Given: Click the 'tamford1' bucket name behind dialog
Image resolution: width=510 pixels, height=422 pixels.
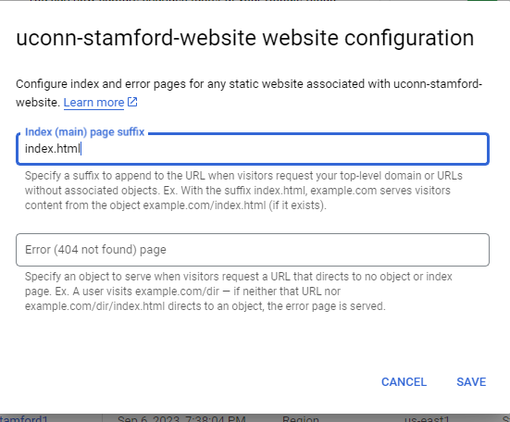Looking at the screenshot, I should (x=23, y=418).
